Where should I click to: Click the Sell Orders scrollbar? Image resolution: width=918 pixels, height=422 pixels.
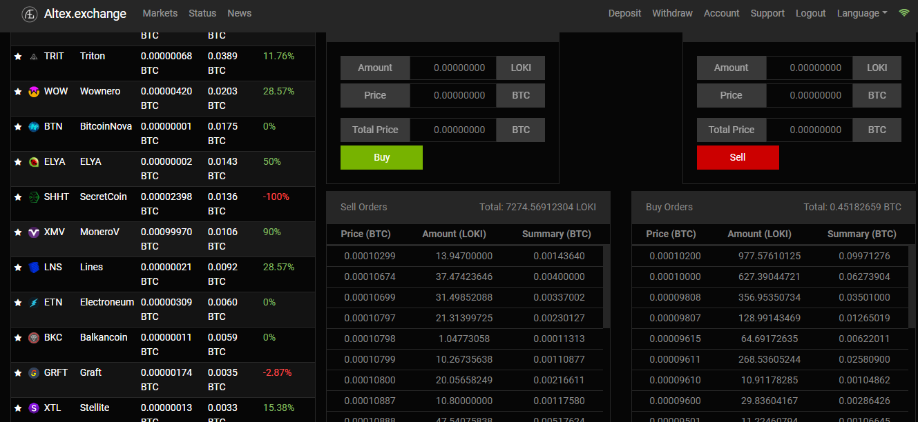click(x=606, y=287)
